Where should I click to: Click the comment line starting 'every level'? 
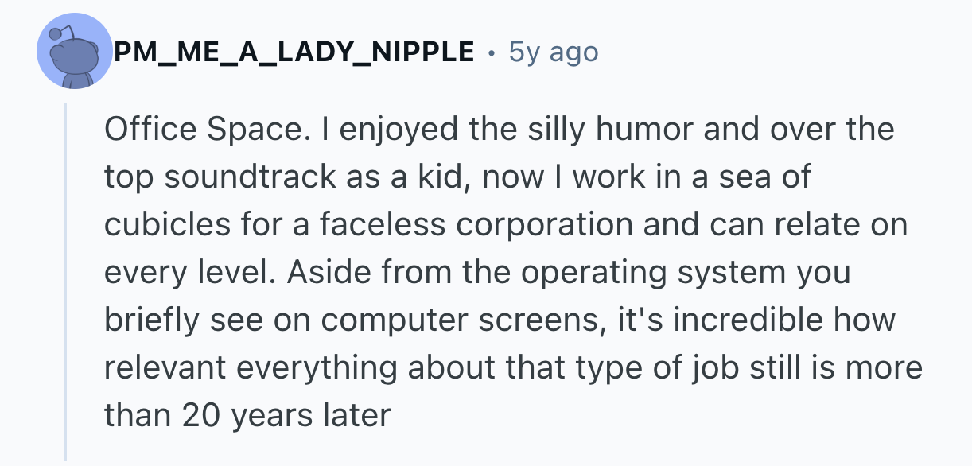pos(477,272)
